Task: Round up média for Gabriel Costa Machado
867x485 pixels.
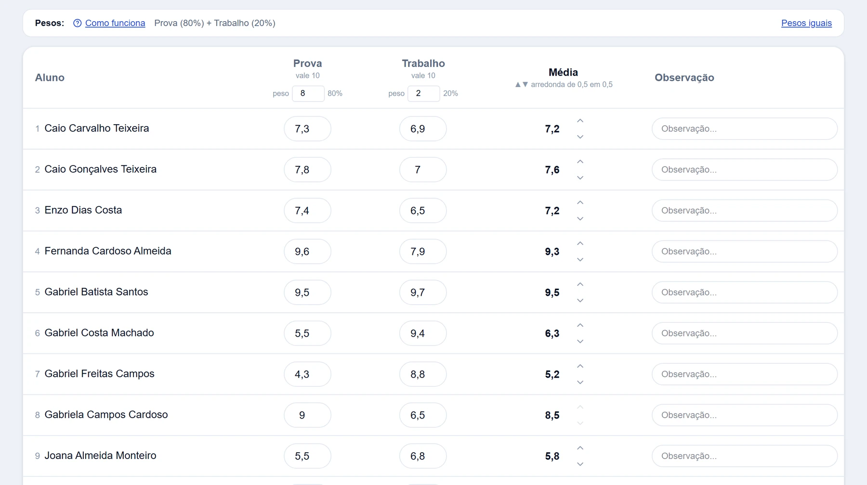Action: (x=580, y=325)
